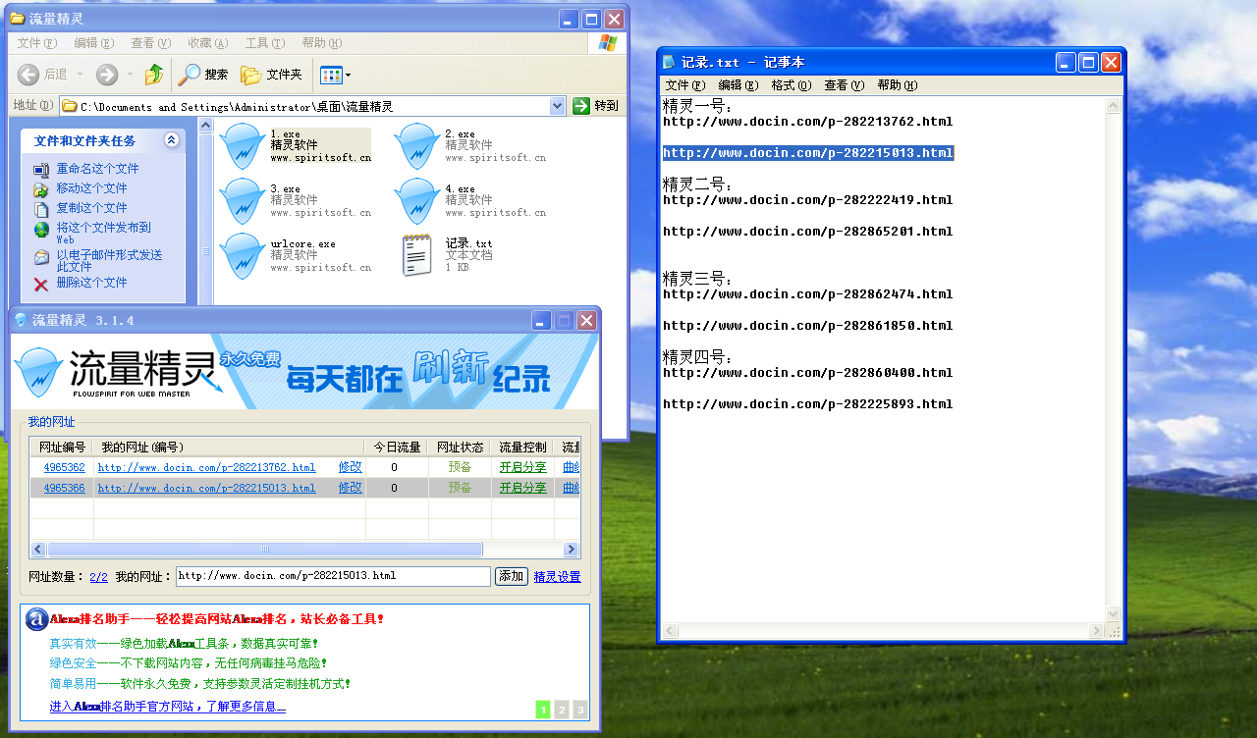Collapse the 文件和文件夹任务 panel

pos(172,140)
